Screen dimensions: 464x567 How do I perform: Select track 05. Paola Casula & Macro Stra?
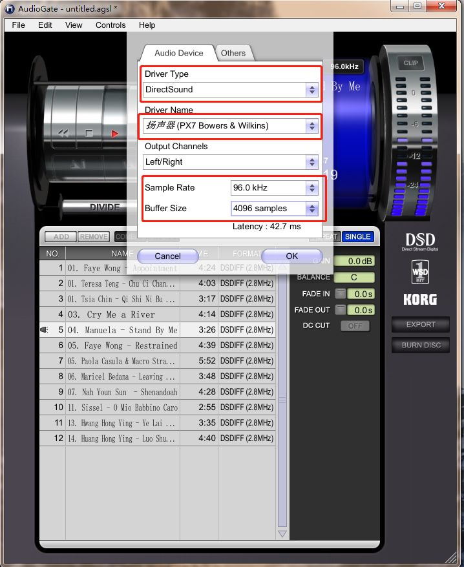pos(158,361)
